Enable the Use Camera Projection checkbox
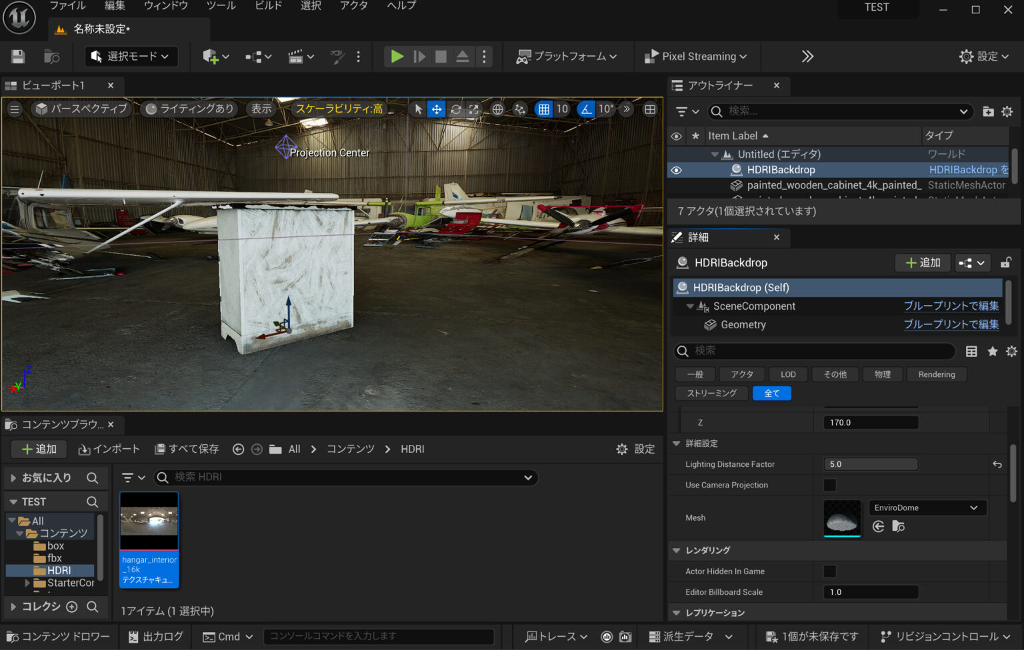This screenshot has width=1024, height=650. (830, 485)
